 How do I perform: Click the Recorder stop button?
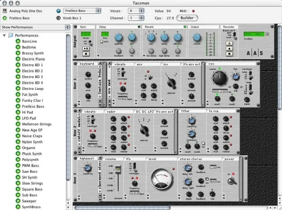pos(229,54)
